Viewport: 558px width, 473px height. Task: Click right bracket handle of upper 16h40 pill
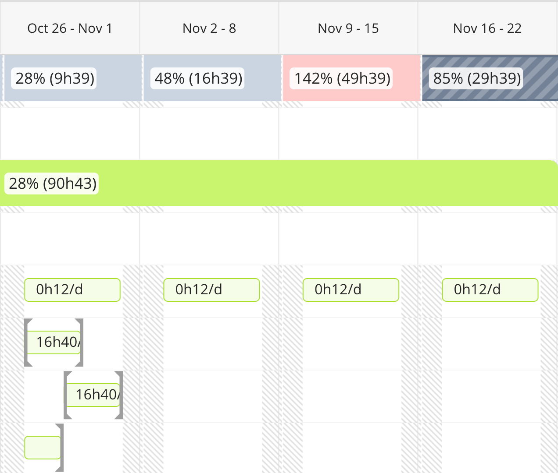pos(80,342)
